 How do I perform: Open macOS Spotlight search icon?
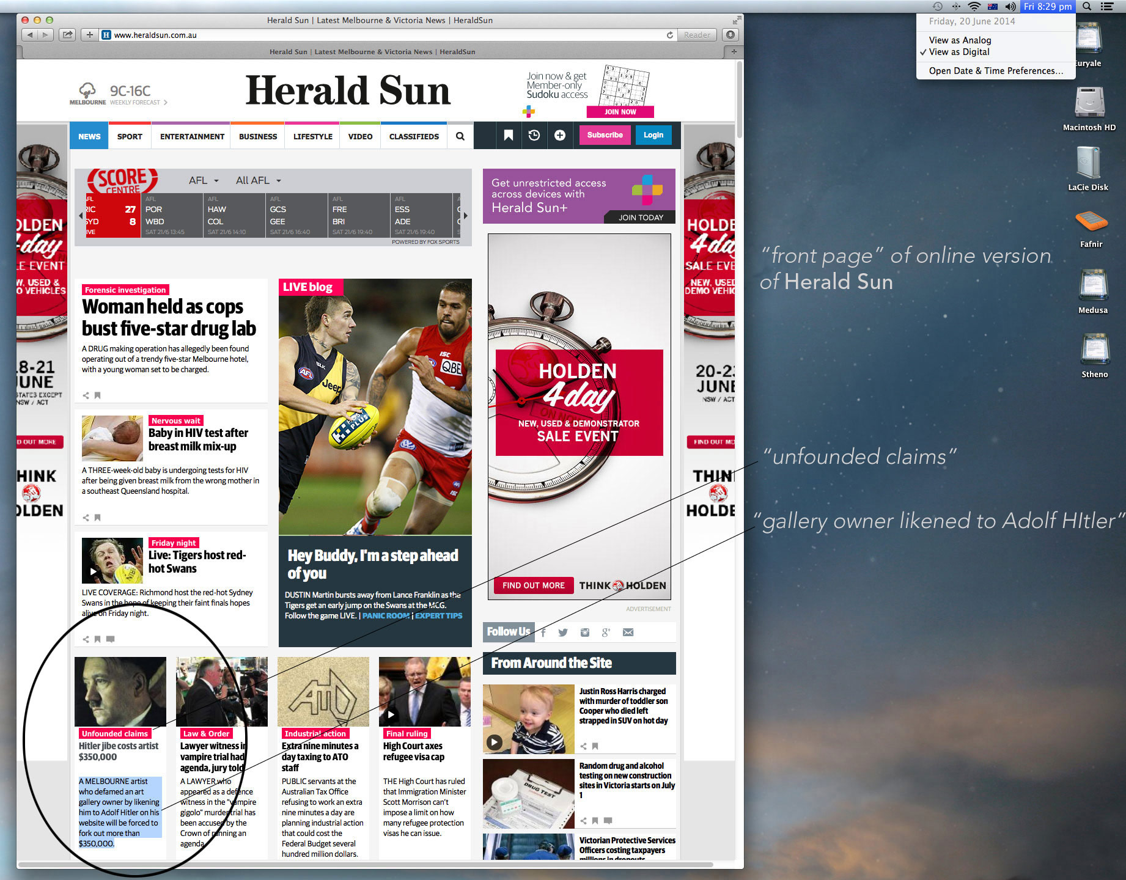coord(1087,6)
